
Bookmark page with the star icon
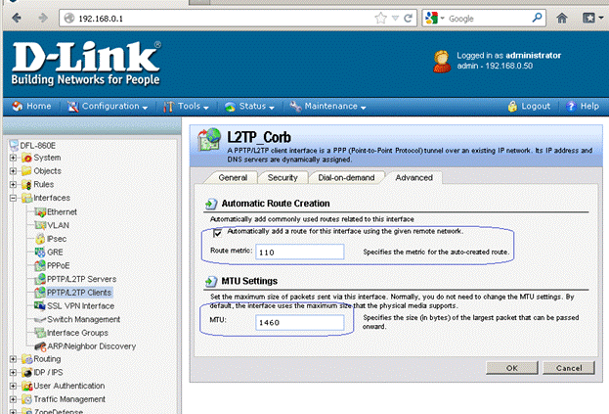point(380,18)
